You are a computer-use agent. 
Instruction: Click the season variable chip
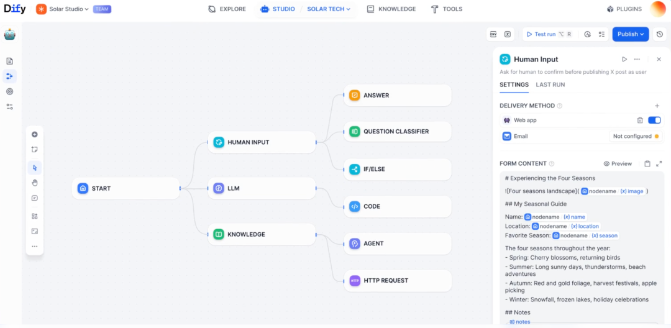tap(585, 235)
